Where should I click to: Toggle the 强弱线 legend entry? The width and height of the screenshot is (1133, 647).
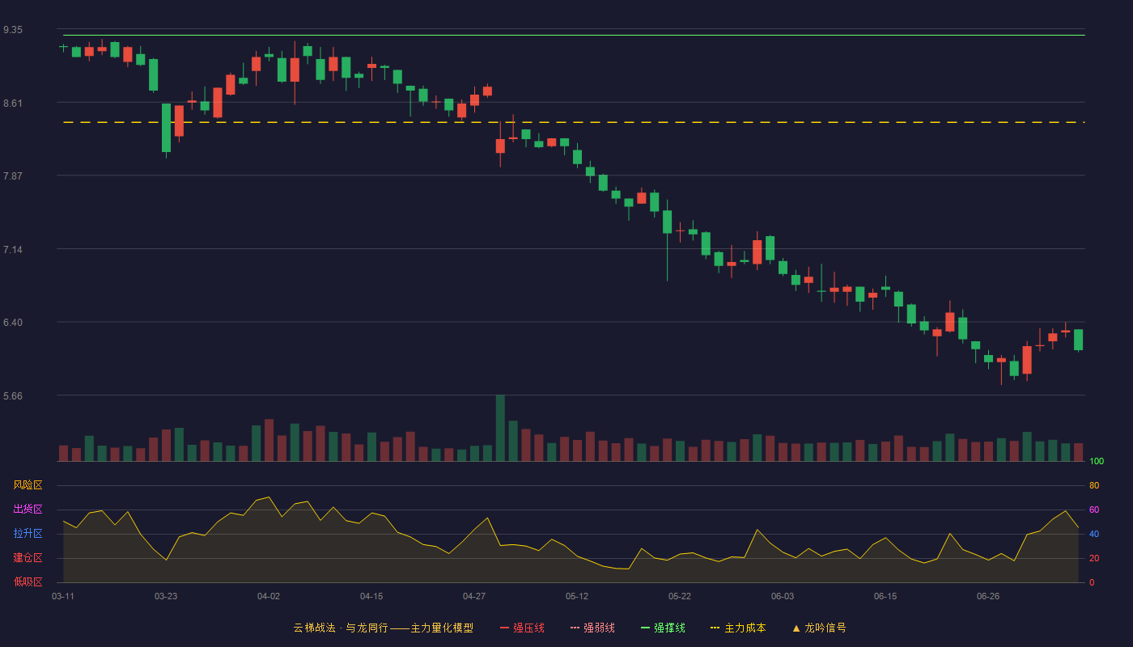coord(592,628)
